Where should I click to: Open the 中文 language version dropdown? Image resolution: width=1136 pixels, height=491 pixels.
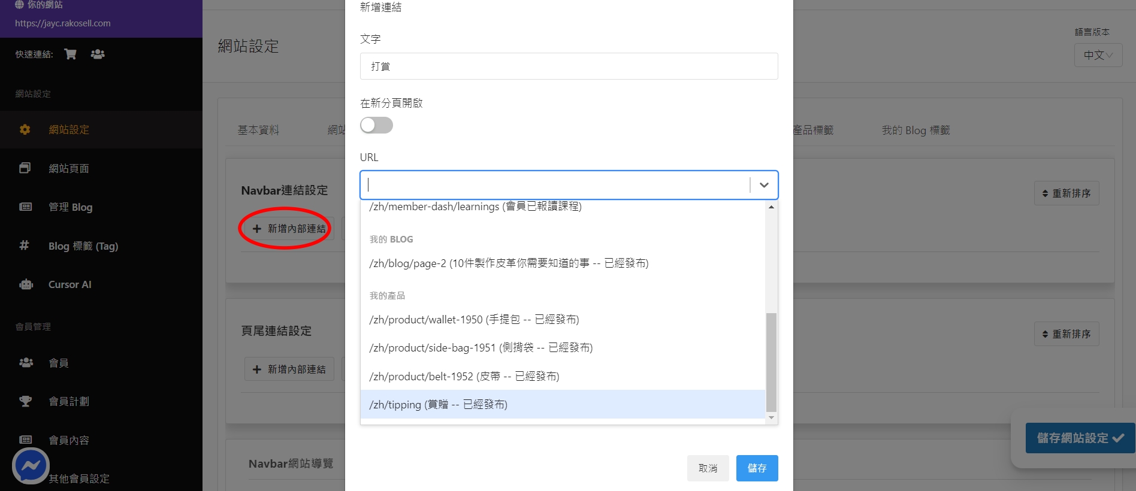(x=1098, y=55)
